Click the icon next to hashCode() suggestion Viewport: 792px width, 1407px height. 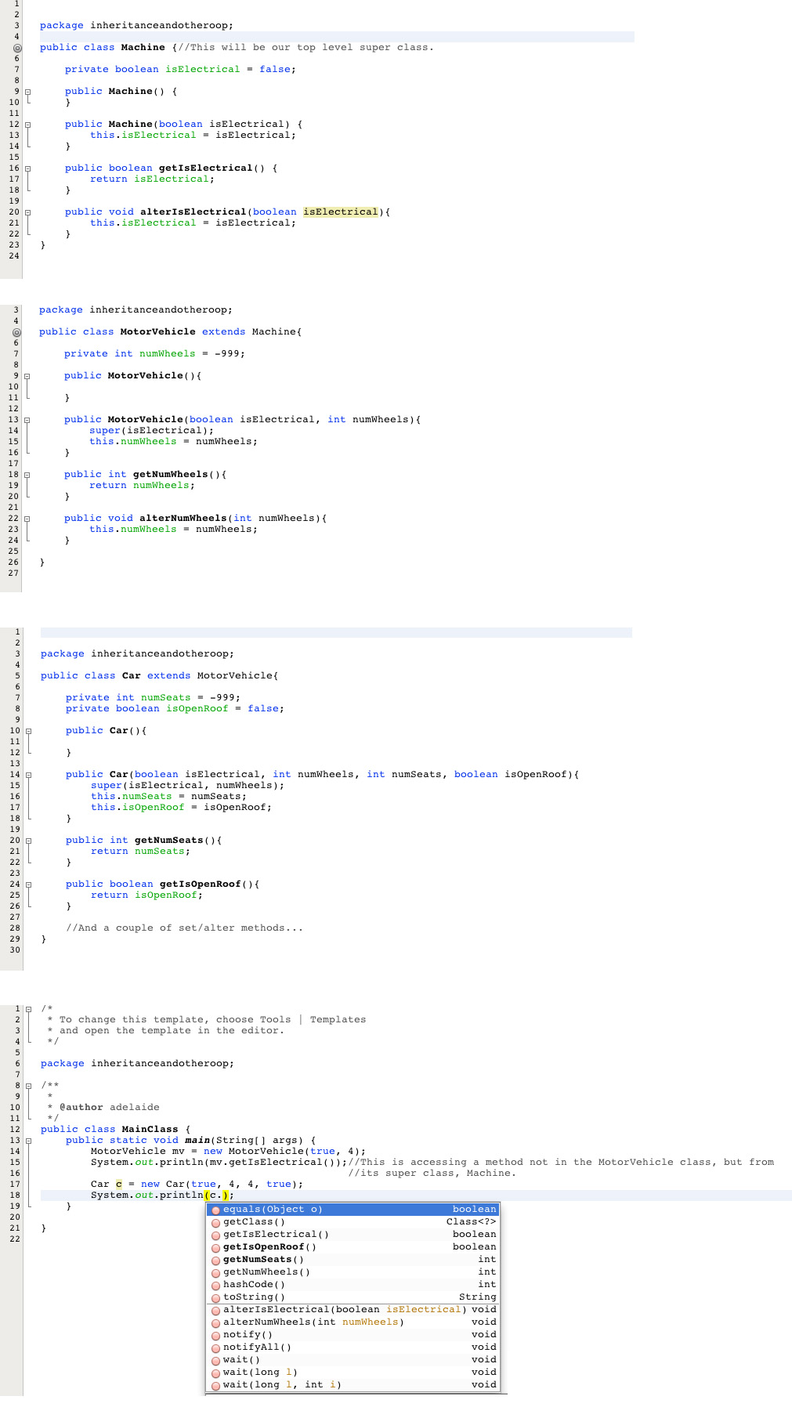point(215,1285)
